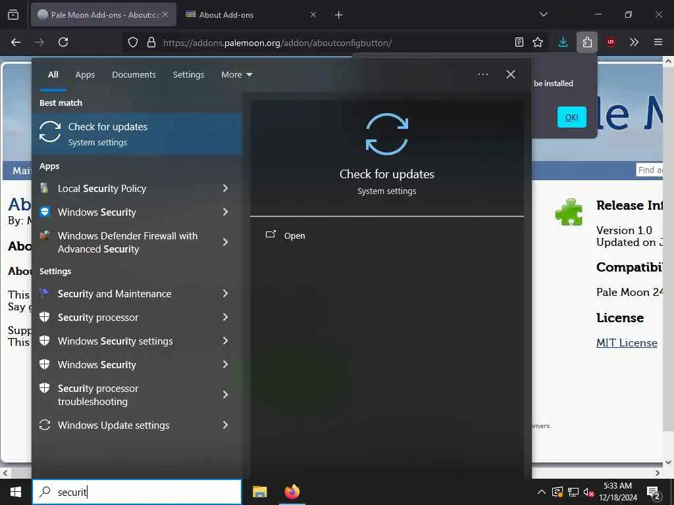Open the extensions puzzle icon

587,42
